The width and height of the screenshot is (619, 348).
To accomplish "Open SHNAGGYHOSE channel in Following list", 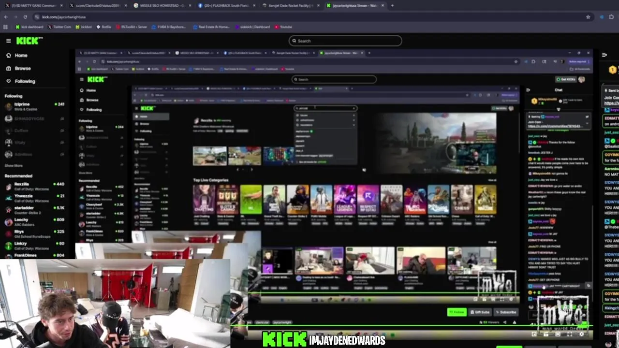I will tap(34, 118).
